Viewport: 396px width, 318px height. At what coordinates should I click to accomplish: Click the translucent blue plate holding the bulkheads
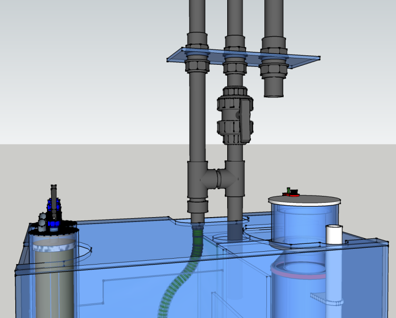point(243,58)
